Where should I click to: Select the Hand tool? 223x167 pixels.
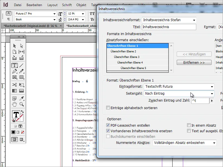tap(14, 104)
